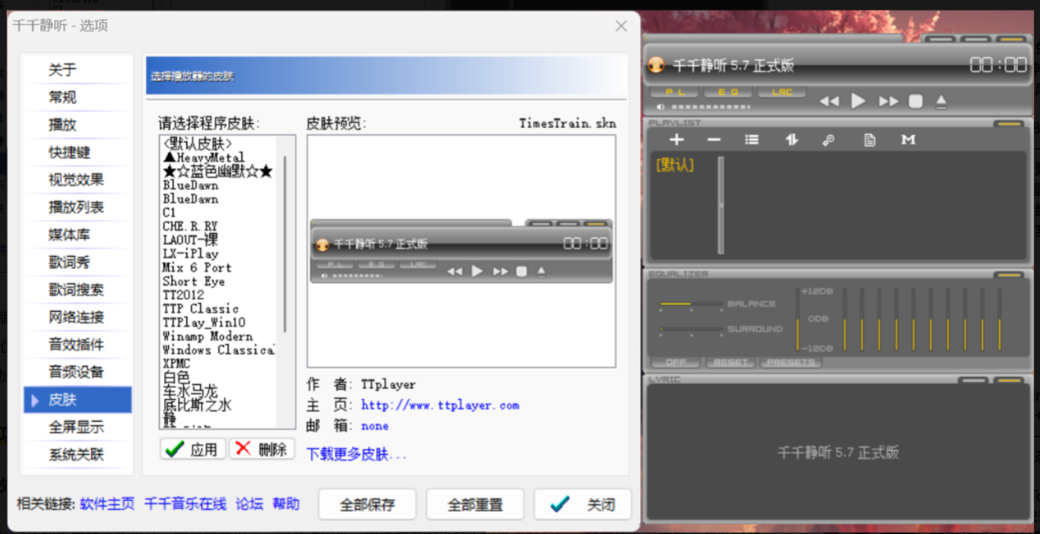1040x534 pixels.
Task: Toggle the EQ button in player window
Action: [727, 92]
